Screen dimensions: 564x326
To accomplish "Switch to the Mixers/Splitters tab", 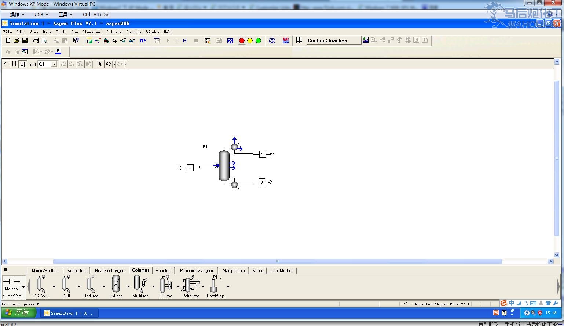I will [45, 270].
